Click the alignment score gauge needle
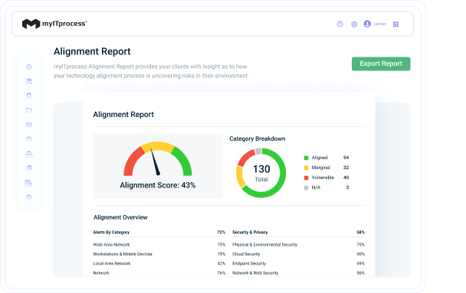Screen dimensions: 466x293 pyautogui.click(x=155, y=162)
